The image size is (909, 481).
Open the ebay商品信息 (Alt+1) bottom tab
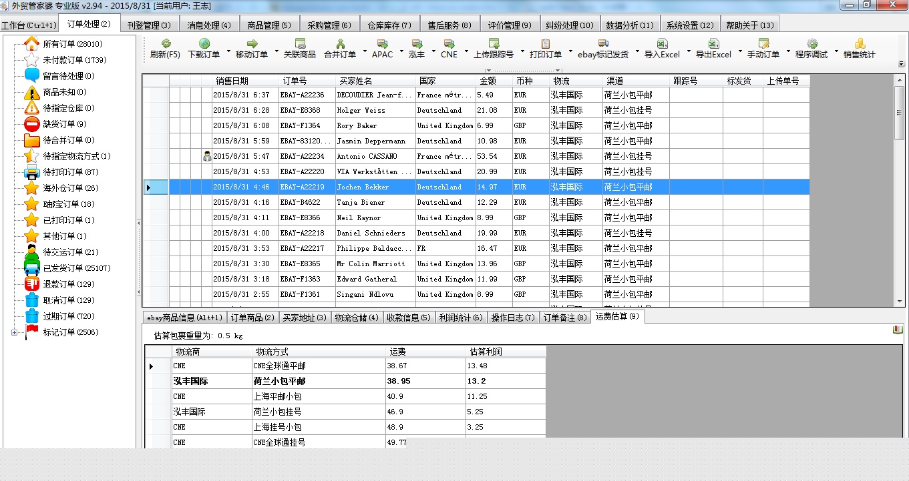tap(185, 318)
